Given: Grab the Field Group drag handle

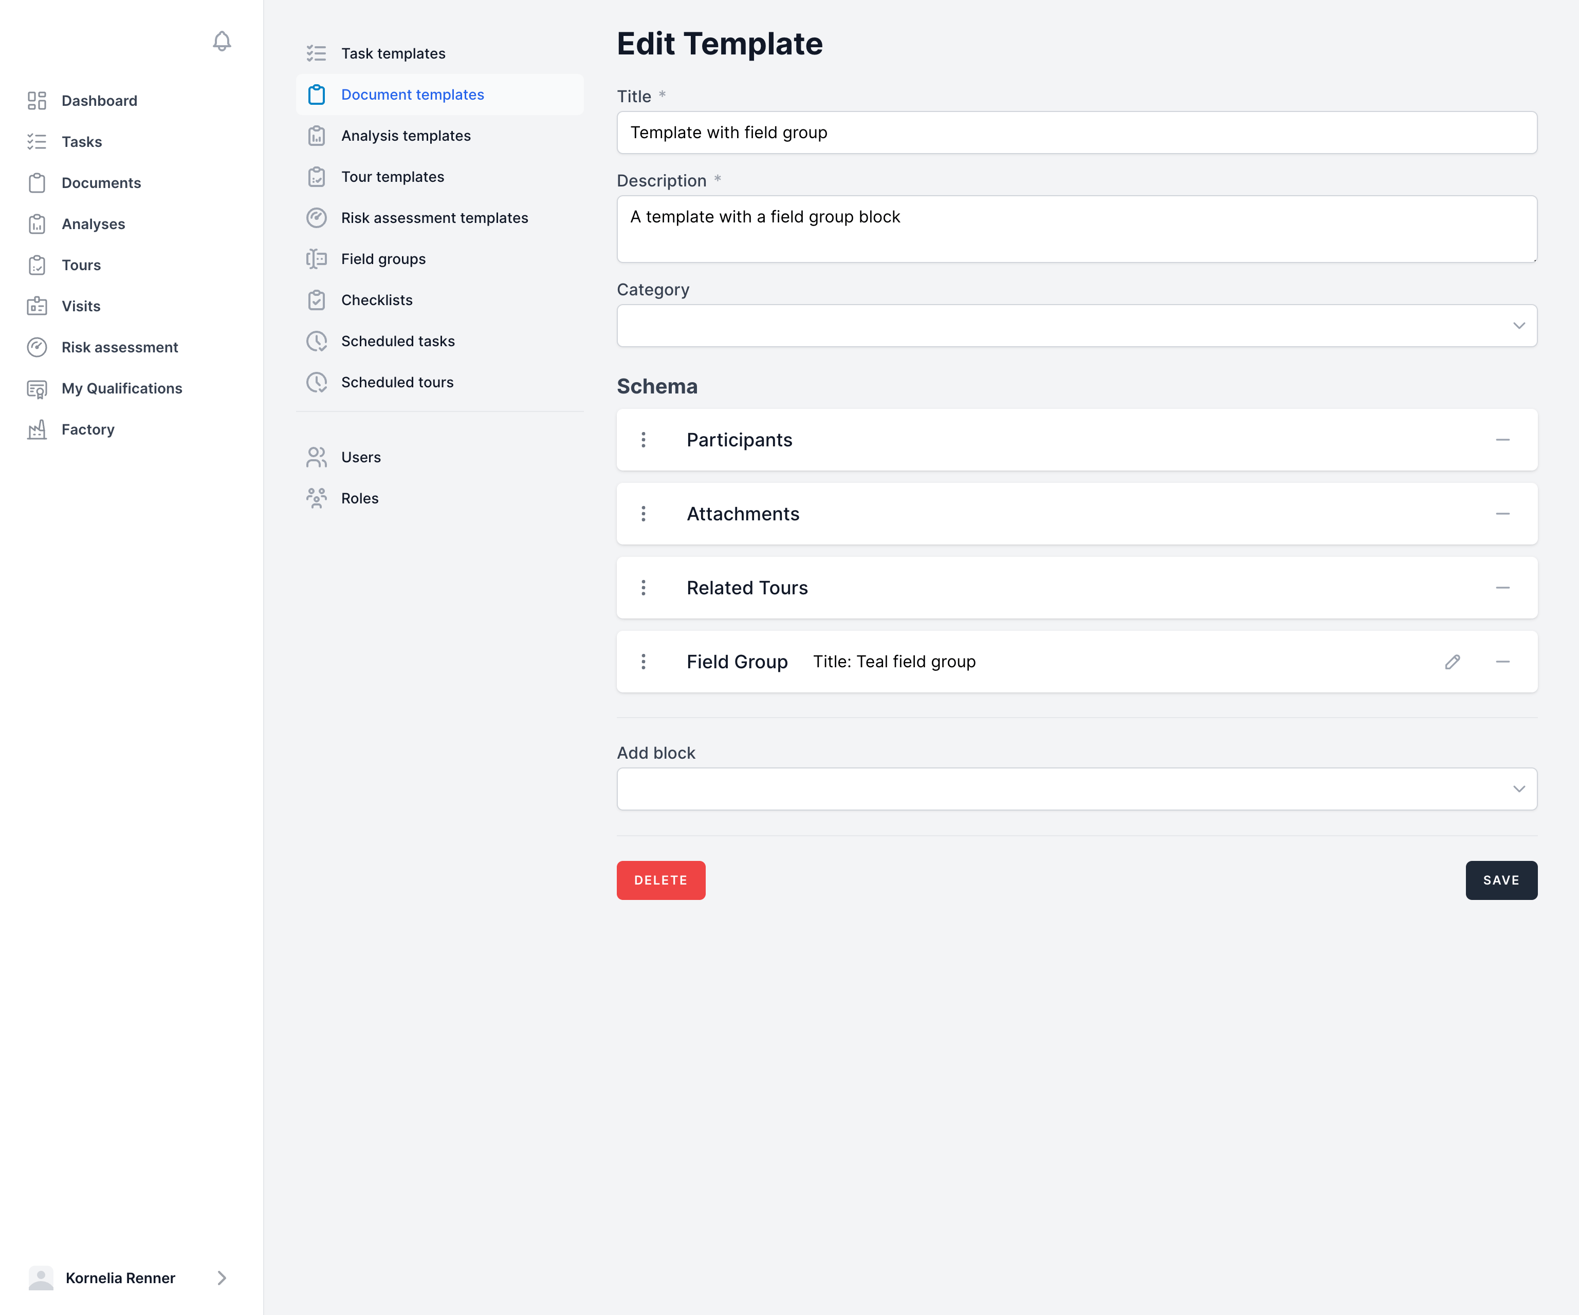Looking at the screenshot, I should click(644, 661).
